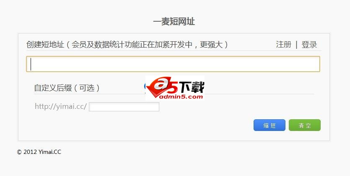
Task: Click the a5 下载 logo watermark
Action: (175, 88)
